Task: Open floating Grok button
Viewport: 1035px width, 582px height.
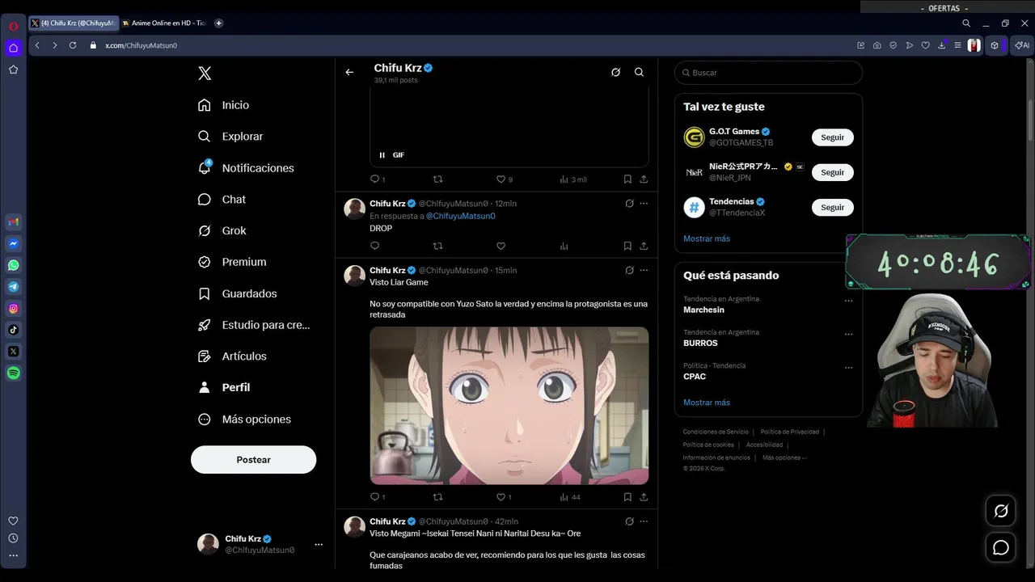Action: pos(1001,511)
